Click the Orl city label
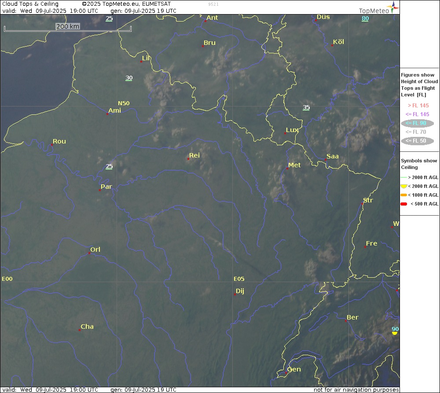The width and height of the screenshot is (440, 393). pyautogui.click(x=95, y=250)
